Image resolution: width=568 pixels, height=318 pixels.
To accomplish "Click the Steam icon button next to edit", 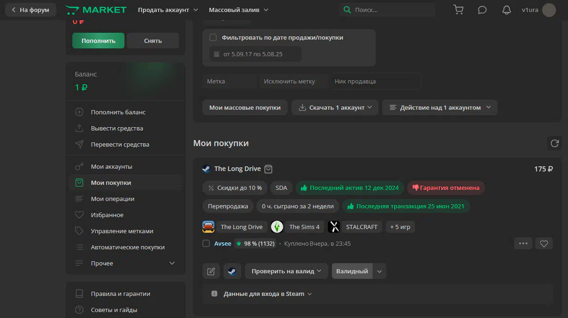I will (232, 271).
